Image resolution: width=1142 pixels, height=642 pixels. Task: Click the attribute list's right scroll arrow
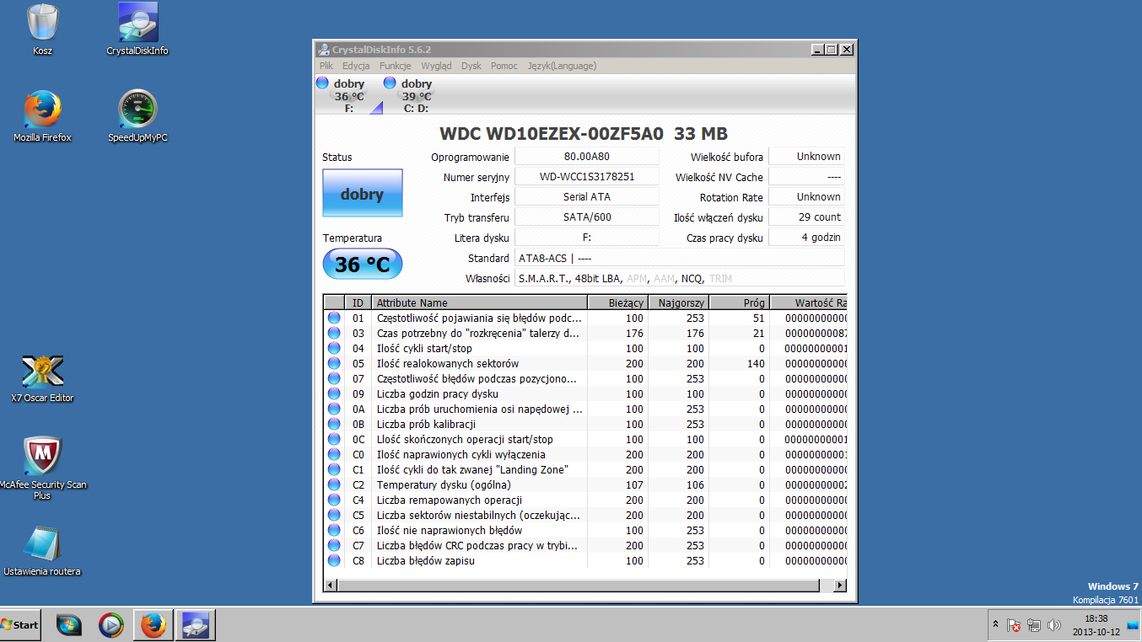(x=839, y=585)
